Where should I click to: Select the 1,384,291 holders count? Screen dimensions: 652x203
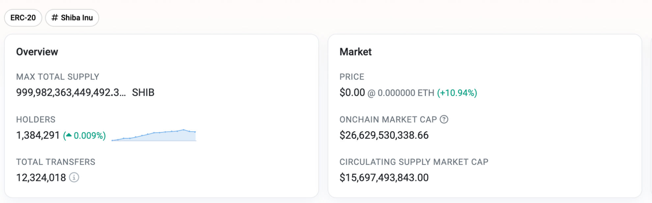pyautogui.click(x=38, y=136)
